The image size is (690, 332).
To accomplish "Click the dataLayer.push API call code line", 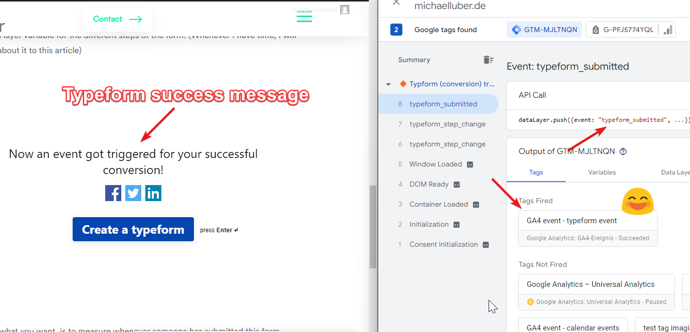I will click(604, 120).
